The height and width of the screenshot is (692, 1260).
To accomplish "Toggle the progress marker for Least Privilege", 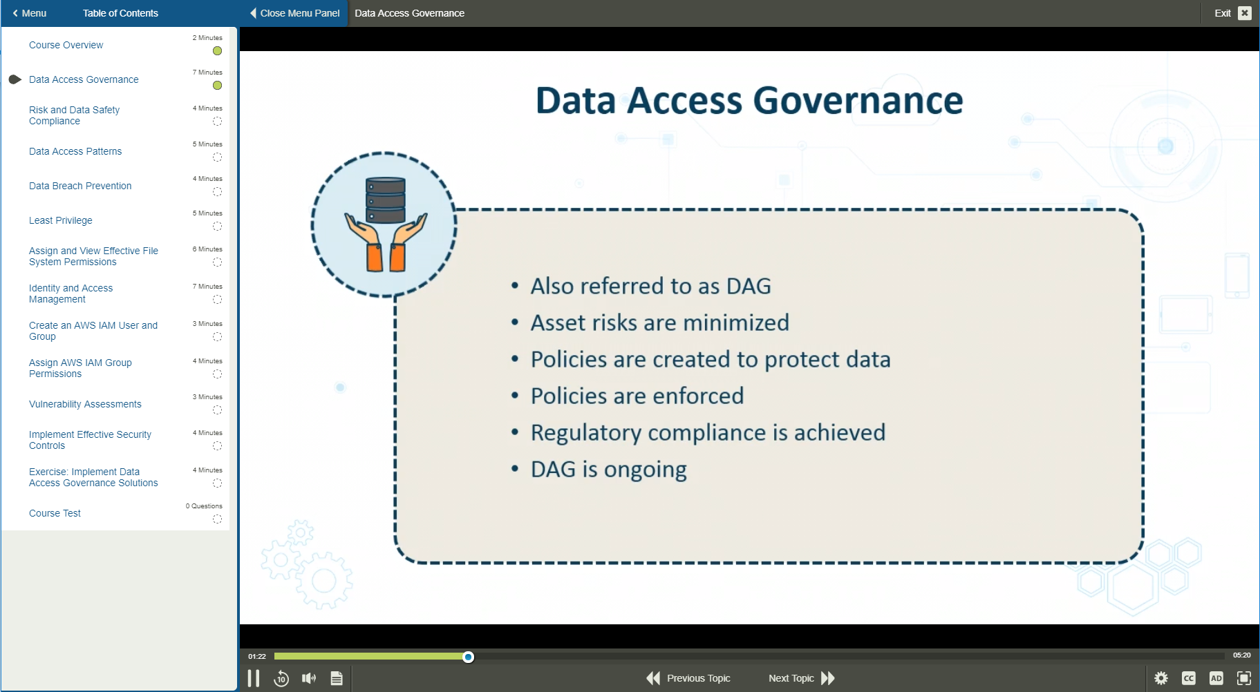I will (x=217, y=226).
